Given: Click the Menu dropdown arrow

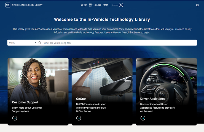Looking at the screenshot, I should click(x=35, y=43).
